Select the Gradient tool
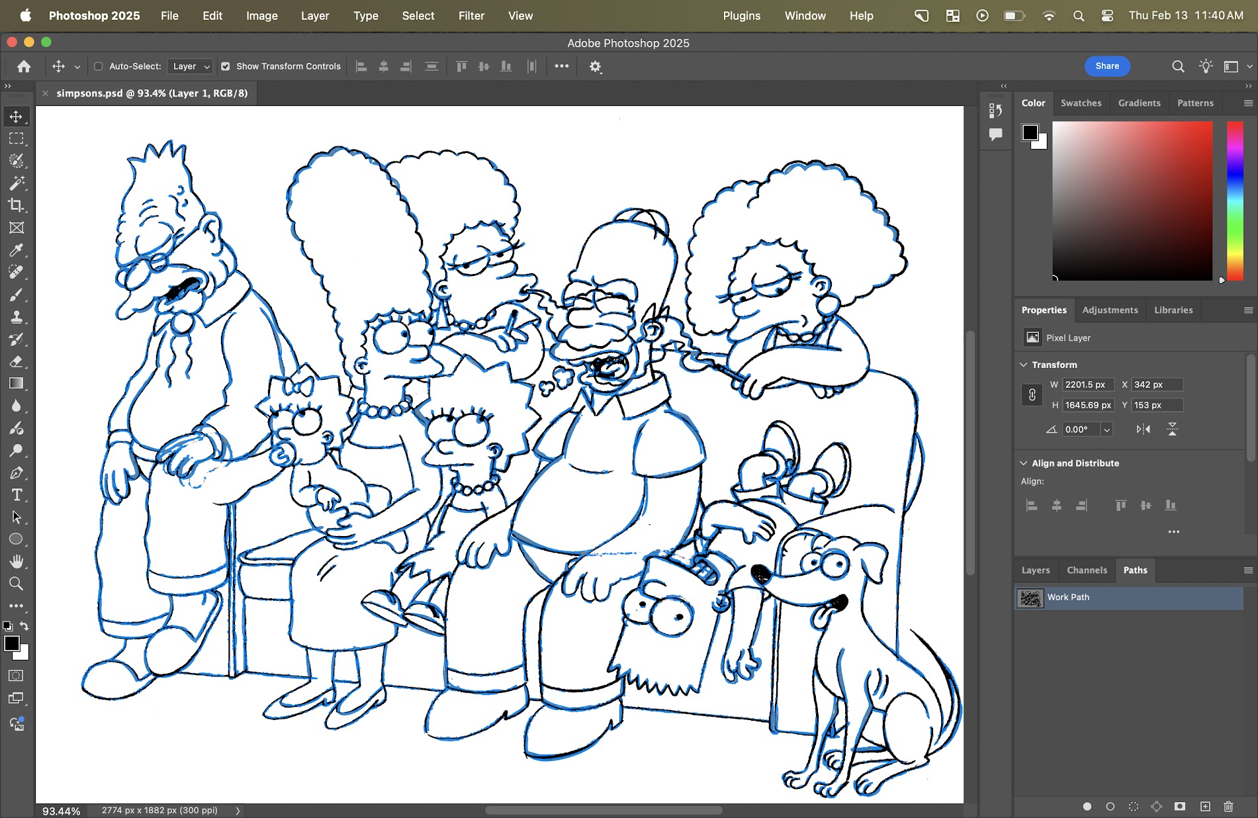The image size is (1258, 818). [16, 383]
